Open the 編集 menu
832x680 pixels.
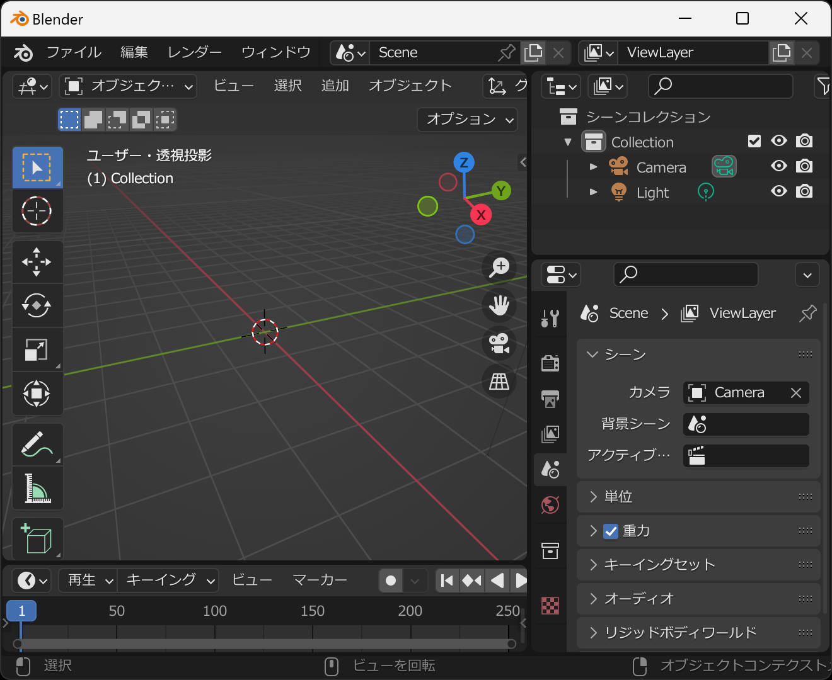[x=134, y=52]
